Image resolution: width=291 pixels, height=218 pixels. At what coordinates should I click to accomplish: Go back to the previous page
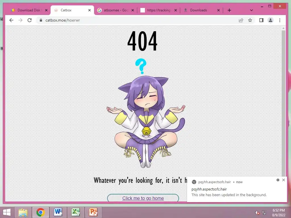tap(11, 20)
